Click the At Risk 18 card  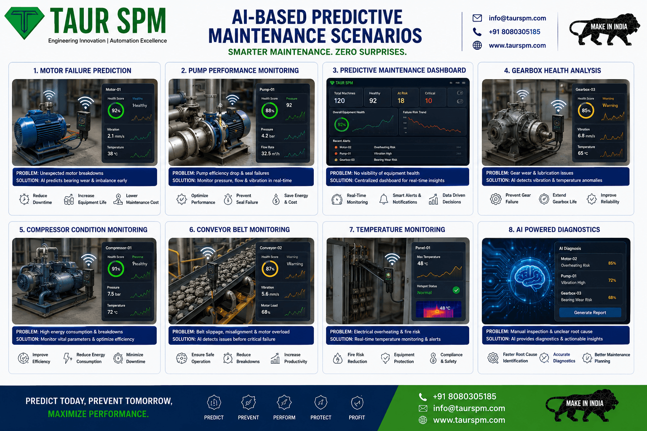pos(406,97)
